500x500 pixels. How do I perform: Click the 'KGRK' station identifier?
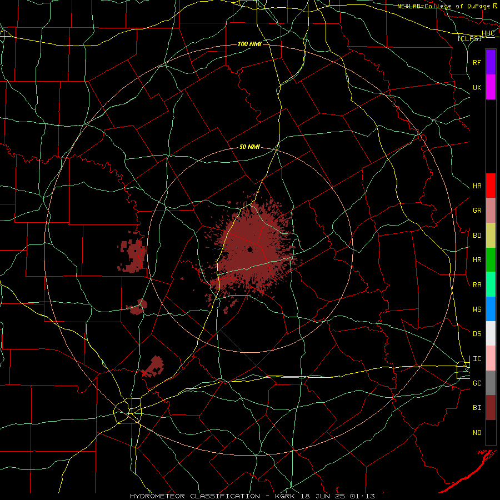coord(285,496)
